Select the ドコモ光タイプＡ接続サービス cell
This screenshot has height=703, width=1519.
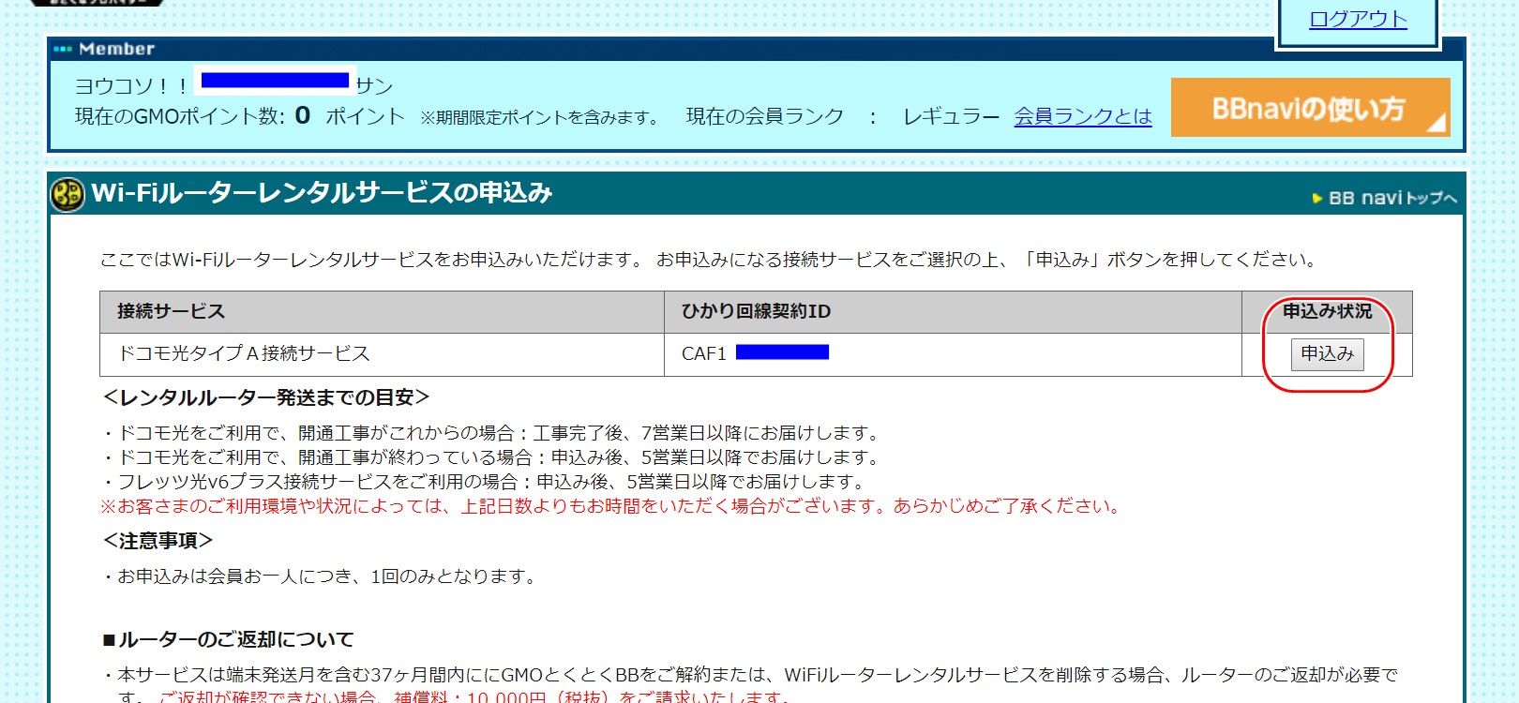click(382, 354)
